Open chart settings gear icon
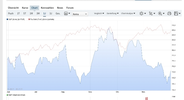The image size is (184, 100). [x=141, y=14]
